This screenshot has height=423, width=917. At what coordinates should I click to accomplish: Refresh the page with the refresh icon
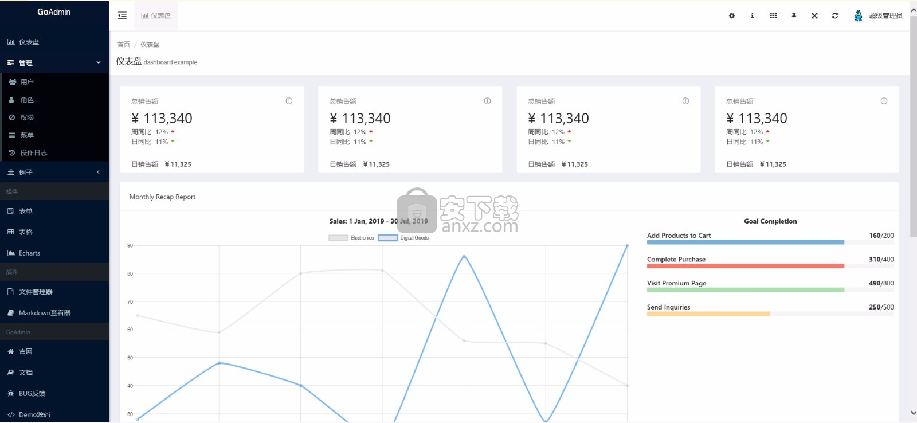(x=835, y=15)
